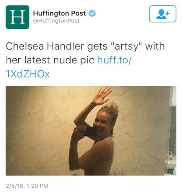Open the huff.to/ shortened link
The image size is (182, 196).
pyautogui.click(x=114, y=60)
